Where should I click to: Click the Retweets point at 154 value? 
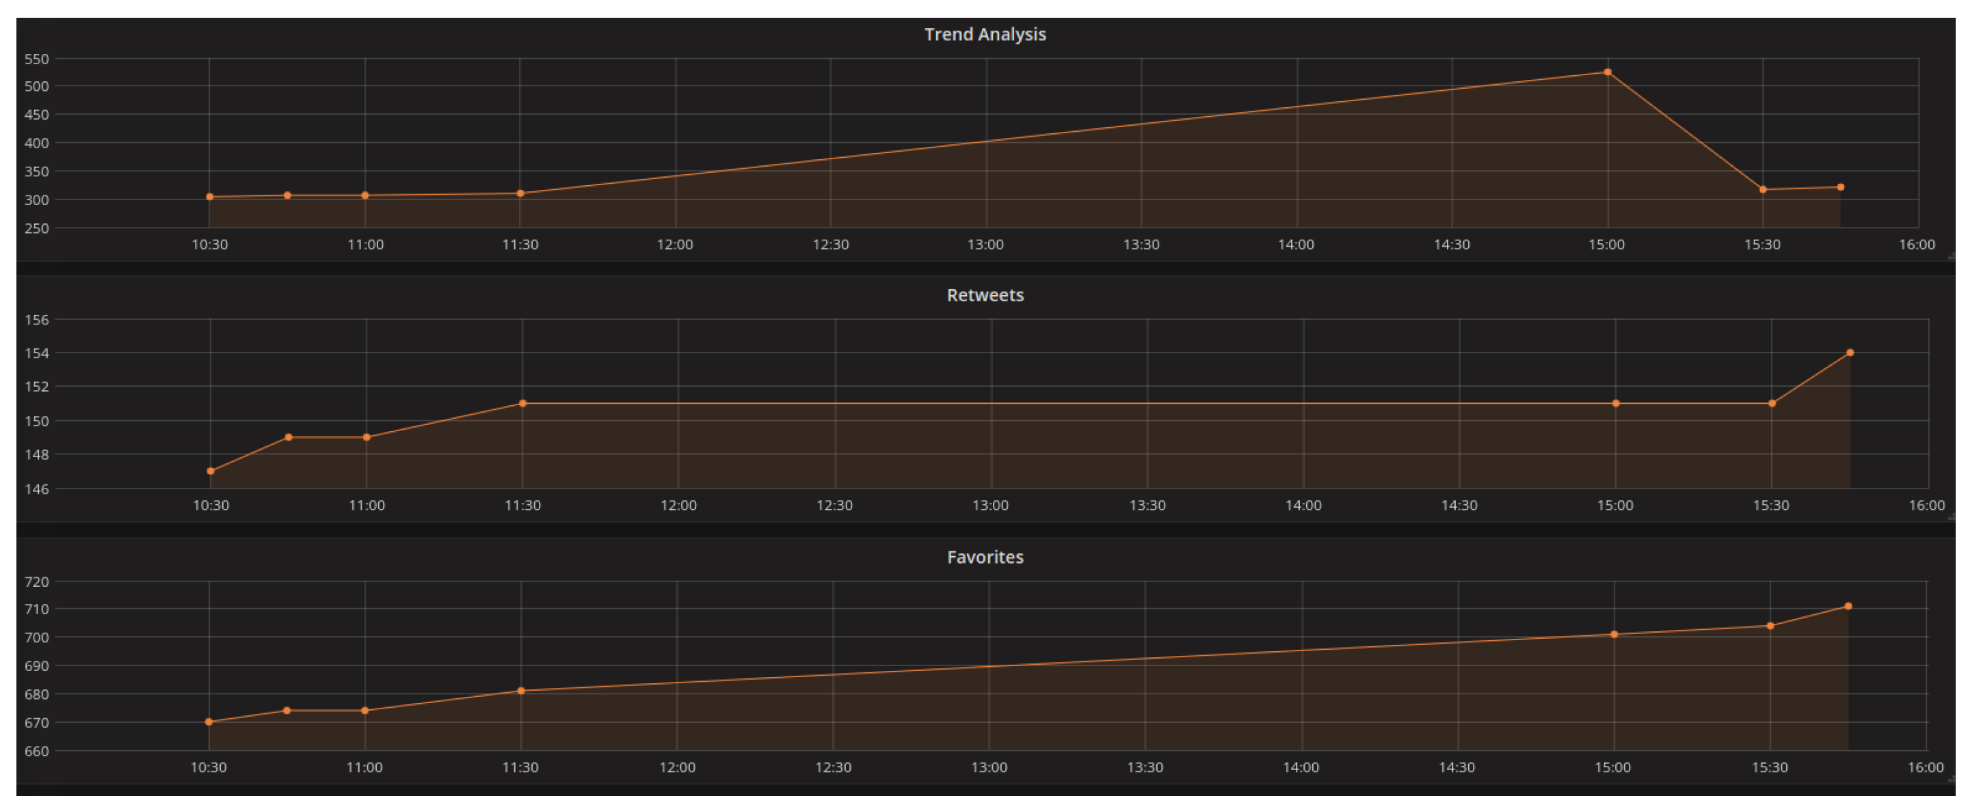[x=1850, y=353]
